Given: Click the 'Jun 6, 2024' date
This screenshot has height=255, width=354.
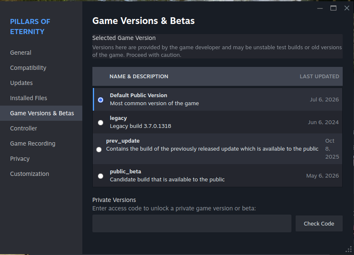Looking at the screenshot, I should [x=323, y=122].
